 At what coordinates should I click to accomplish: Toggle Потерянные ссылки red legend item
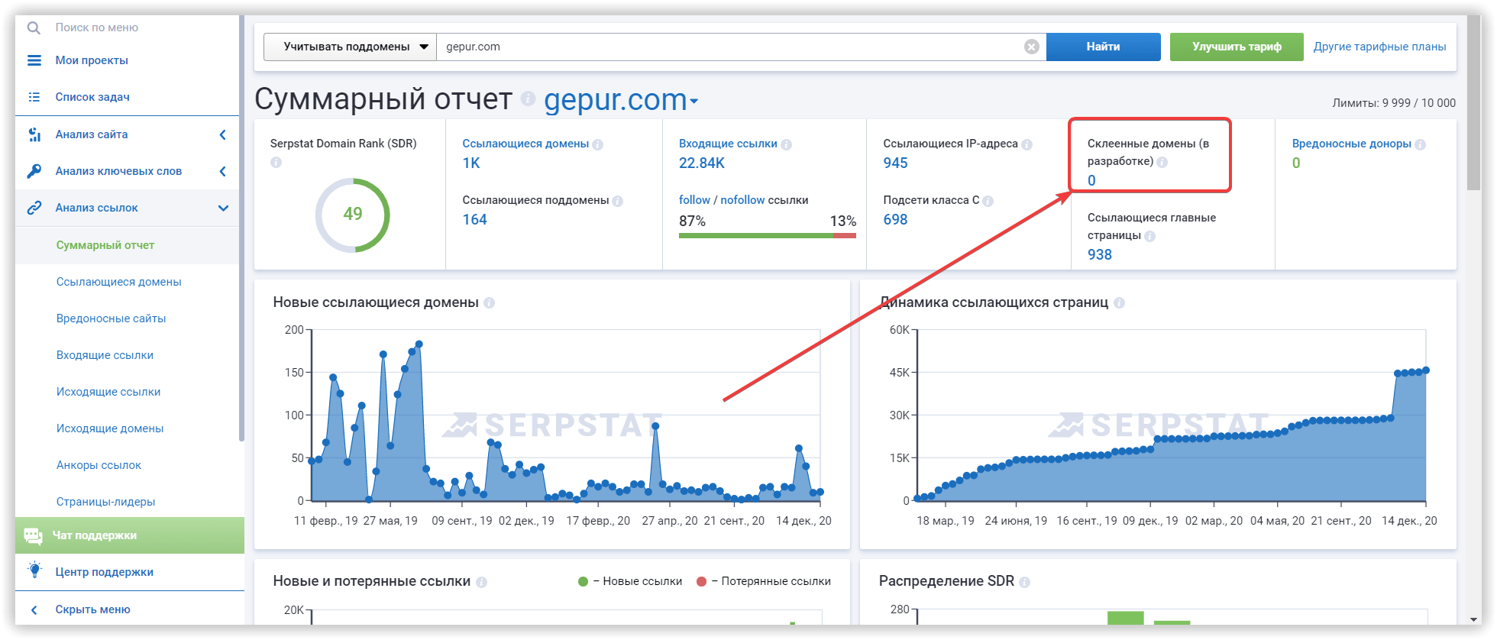(x=764, y=581)
